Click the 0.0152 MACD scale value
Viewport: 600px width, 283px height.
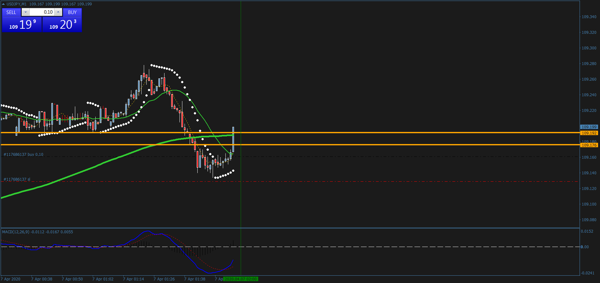tap(587, 231)
